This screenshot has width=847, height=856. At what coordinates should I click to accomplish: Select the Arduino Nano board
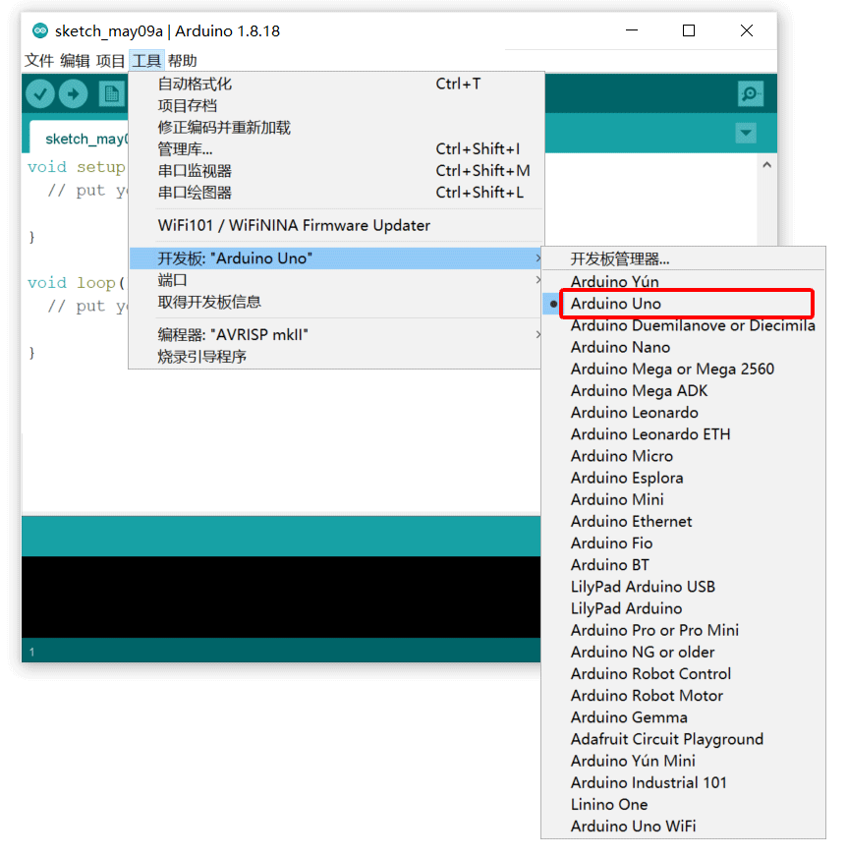(620, 347)
